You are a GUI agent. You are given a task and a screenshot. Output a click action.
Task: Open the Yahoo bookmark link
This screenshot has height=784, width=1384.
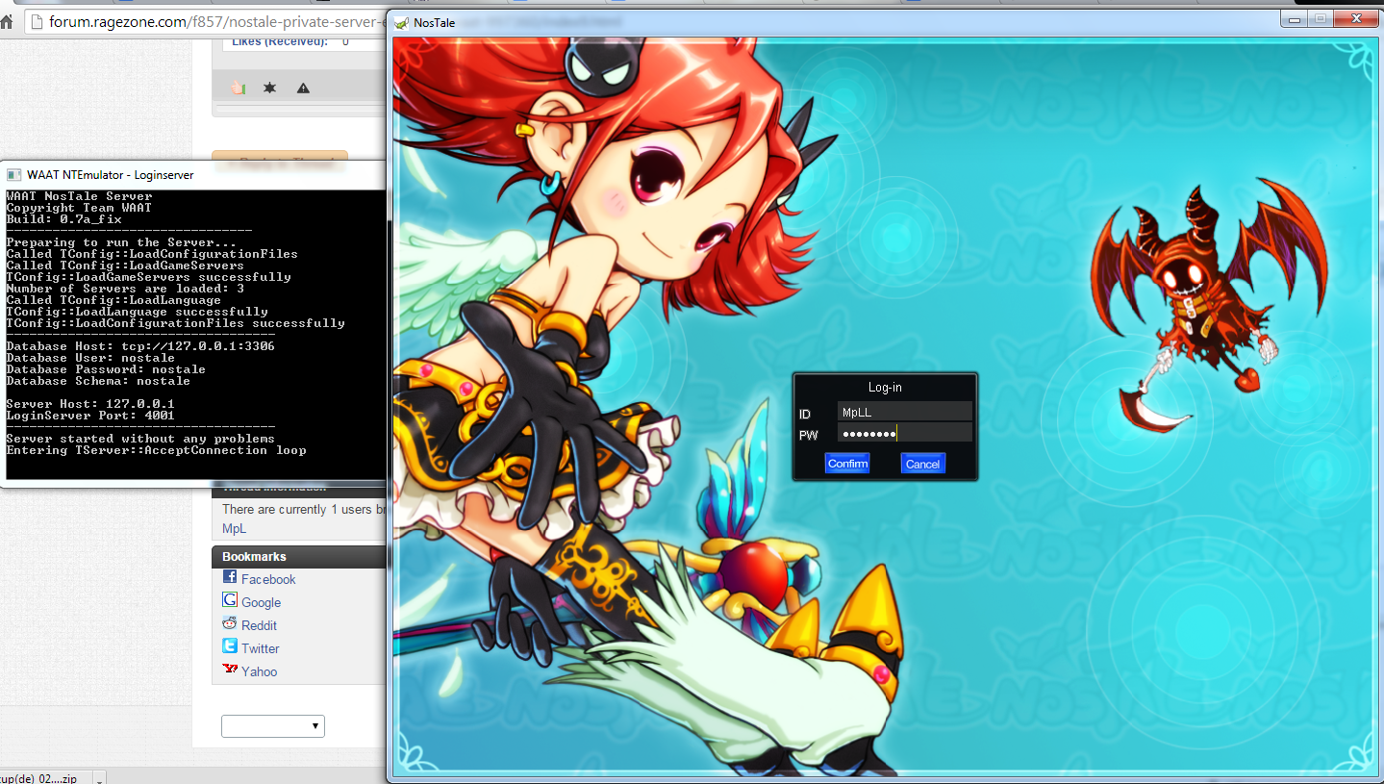click(x=260, y=671)
